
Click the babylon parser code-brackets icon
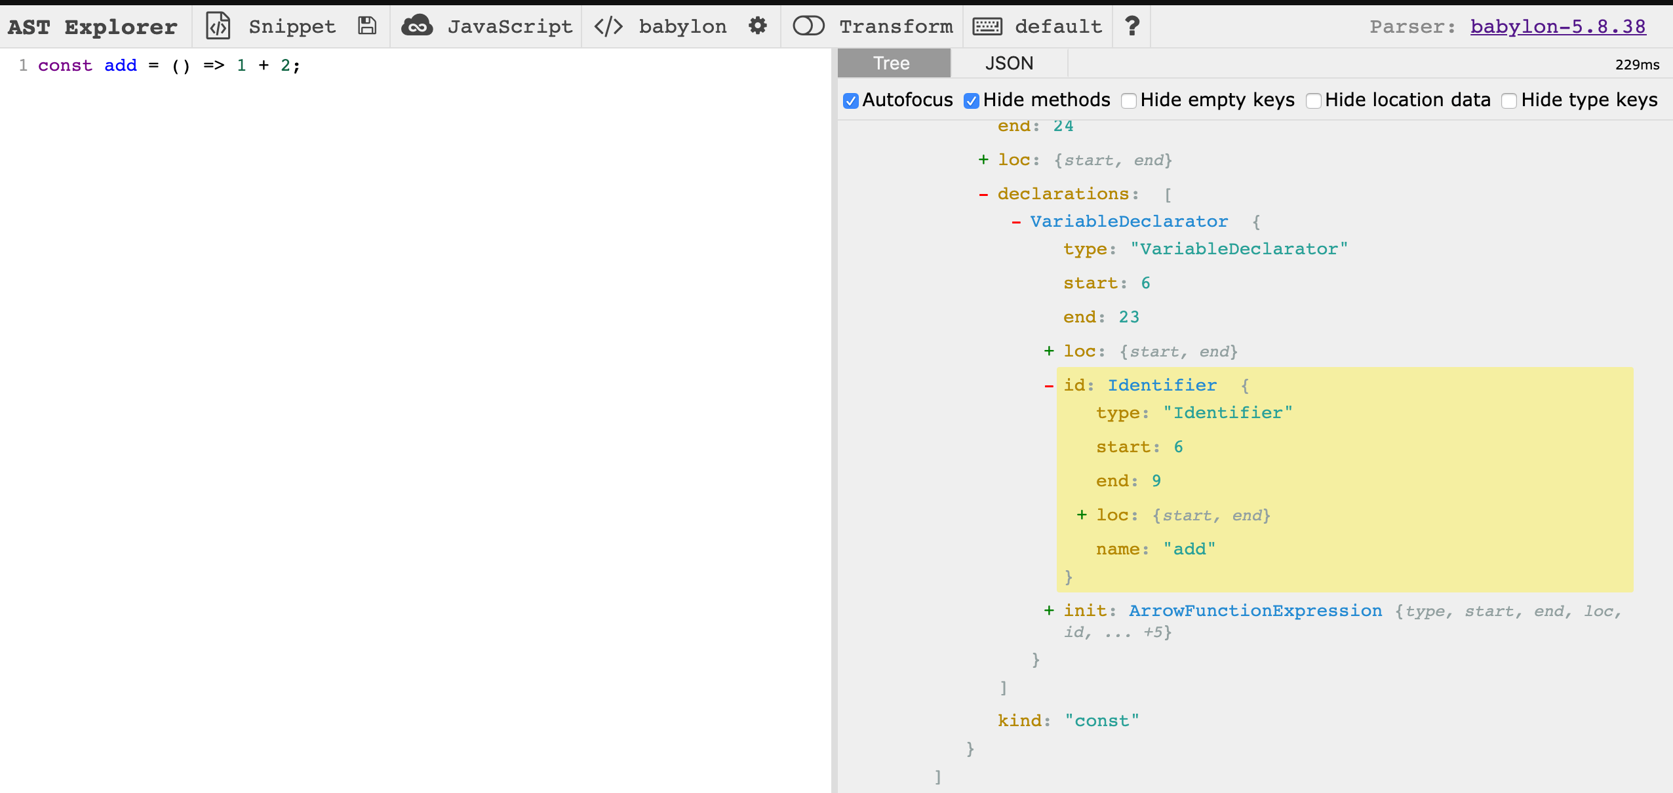click(608, 26)
